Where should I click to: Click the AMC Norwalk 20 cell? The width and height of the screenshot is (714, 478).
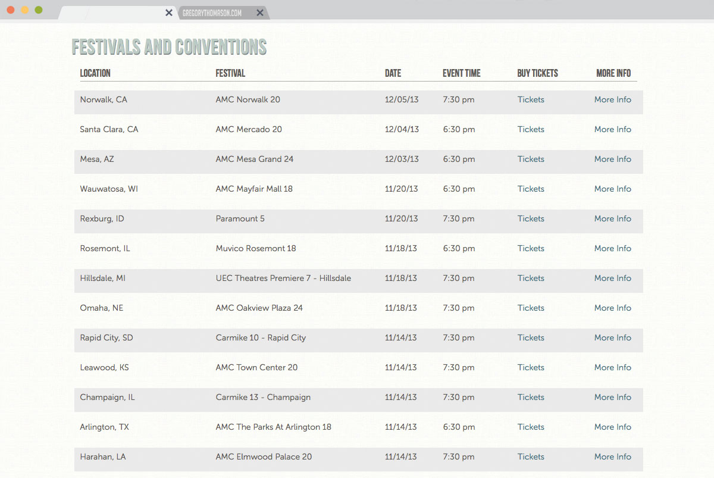coord(248,99)
